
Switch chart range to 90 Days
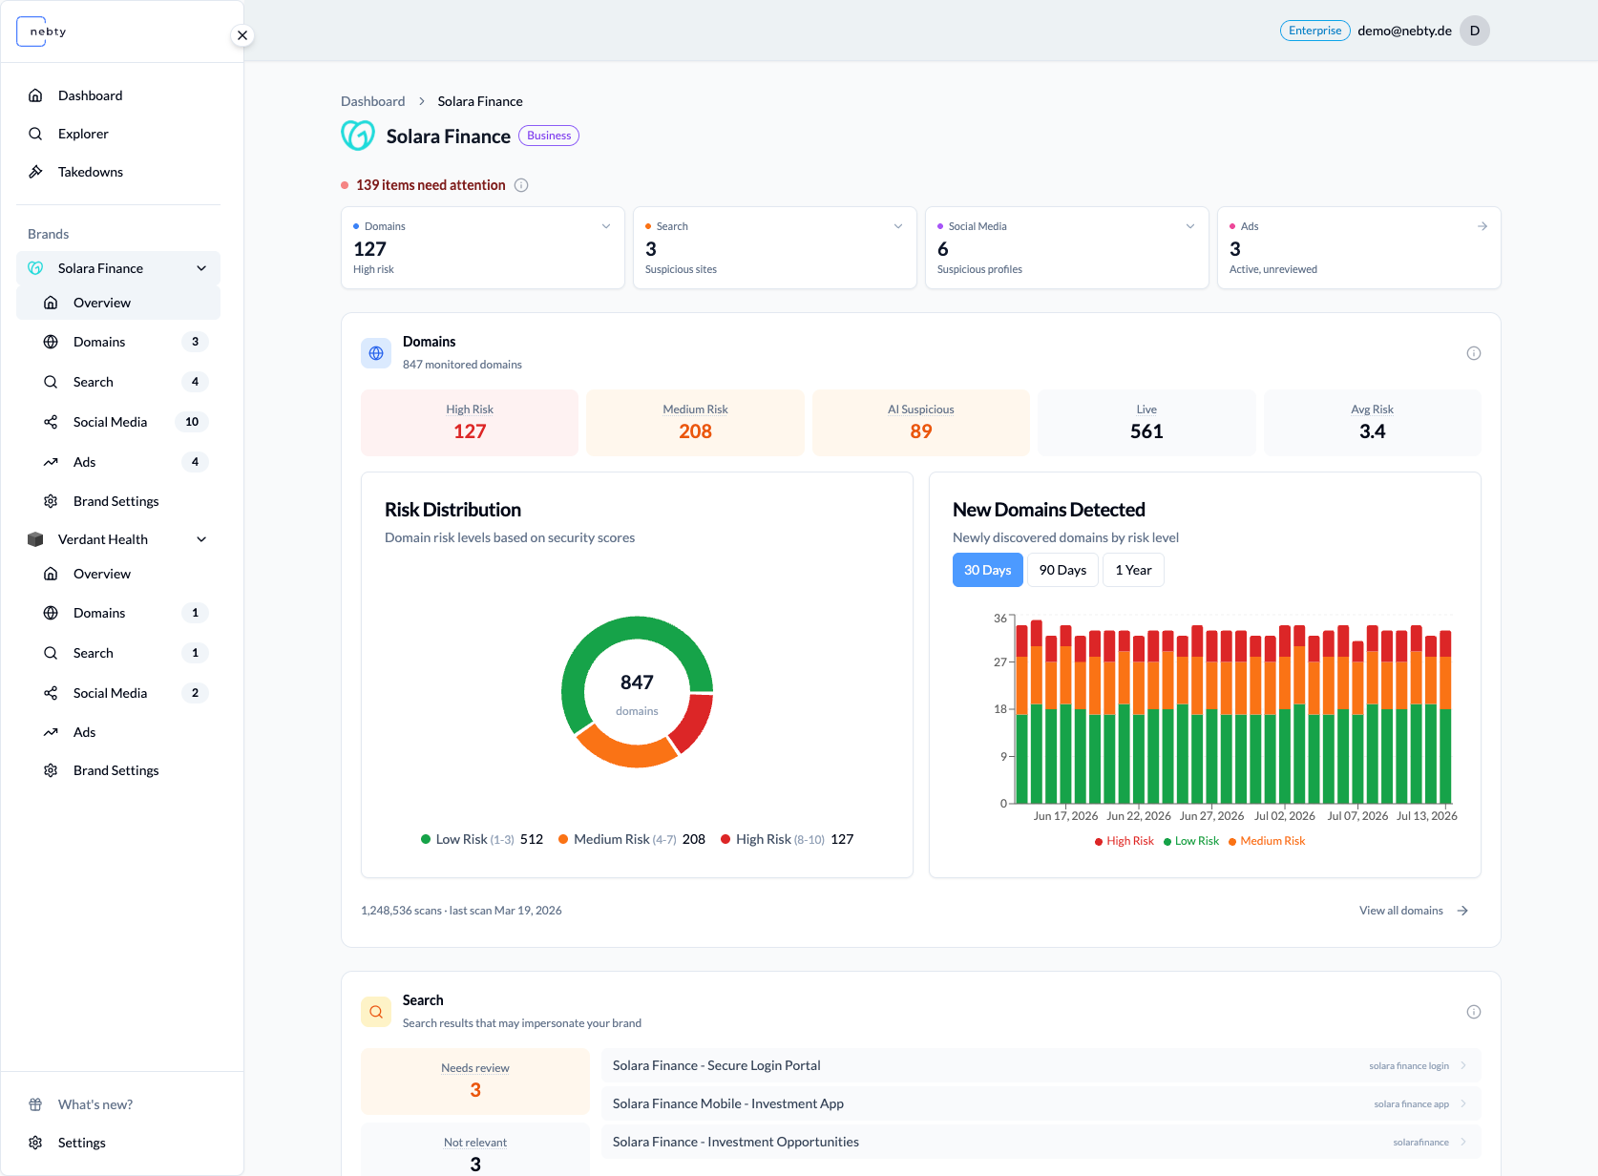(1062, 570)
